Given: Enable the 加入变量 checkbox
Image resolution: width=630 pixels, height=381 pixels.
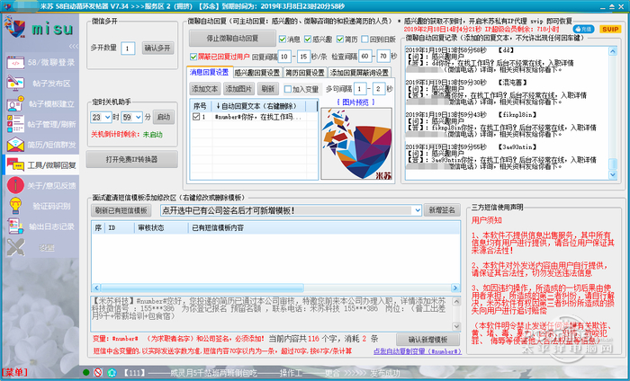Looking at the screenshot, I should [x=288, y=89].
